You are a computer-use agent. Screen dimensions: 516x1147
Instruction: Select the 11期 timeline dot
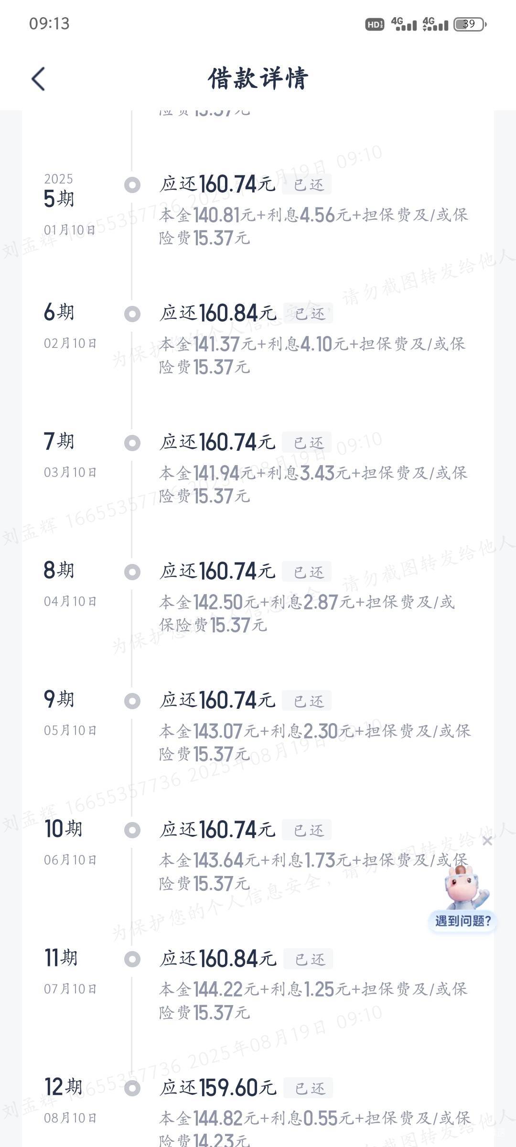(132, 959)
